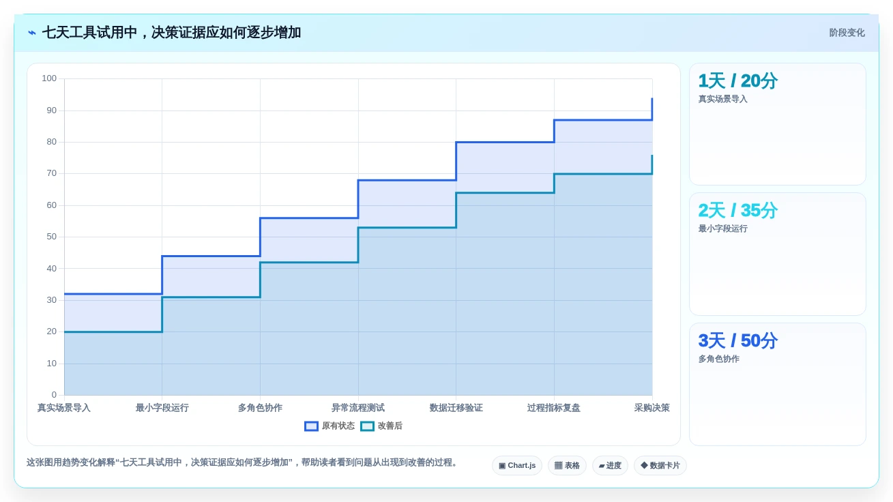Click the 采购决策 x-axis label
The image size is (893, 502).
point(652,408)
